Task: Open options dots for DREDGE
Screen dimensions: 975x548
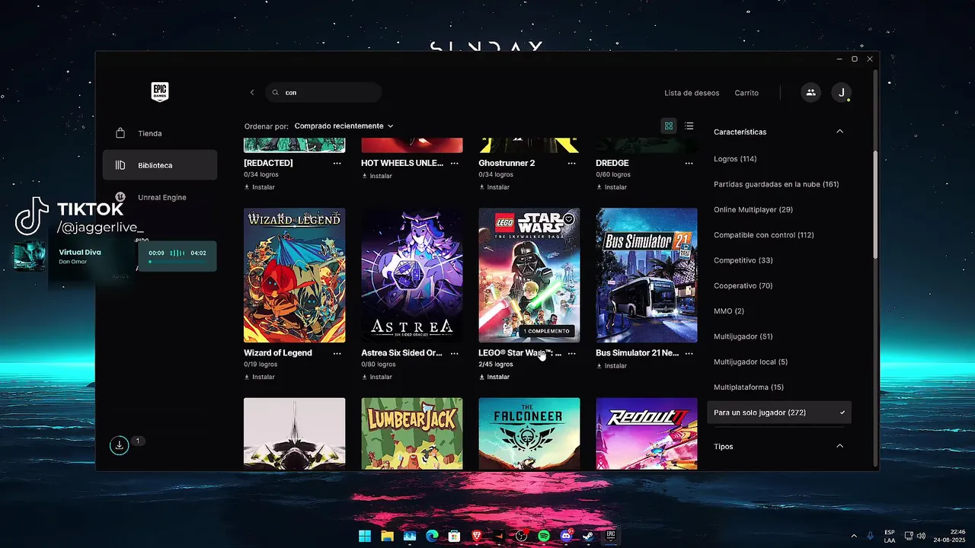Action: pos(689,163)
